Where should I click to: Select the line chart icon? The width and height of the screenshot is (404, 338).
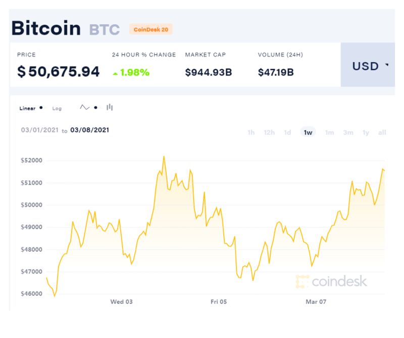coord(84,107)
